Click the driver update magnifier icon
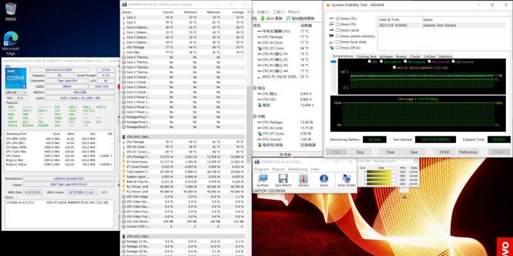The width and height of the screenshot is (513, 256). pyautogui.click(x=288, y=19)
